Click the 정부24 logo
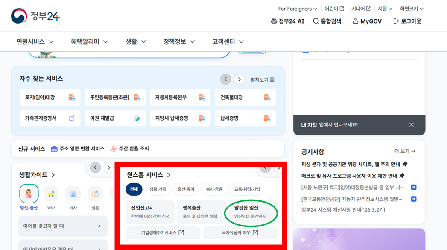 click(35, 16)
